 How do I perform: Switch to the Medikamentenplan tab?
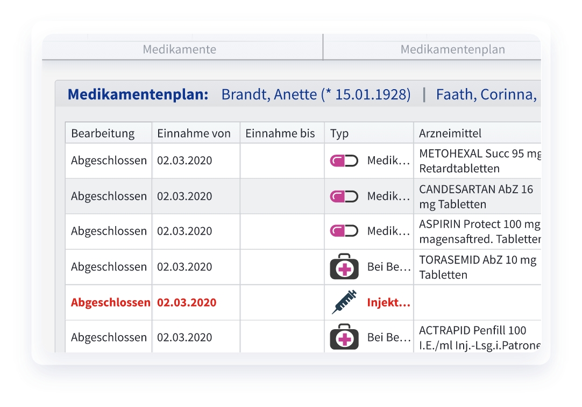pos(452,50)
